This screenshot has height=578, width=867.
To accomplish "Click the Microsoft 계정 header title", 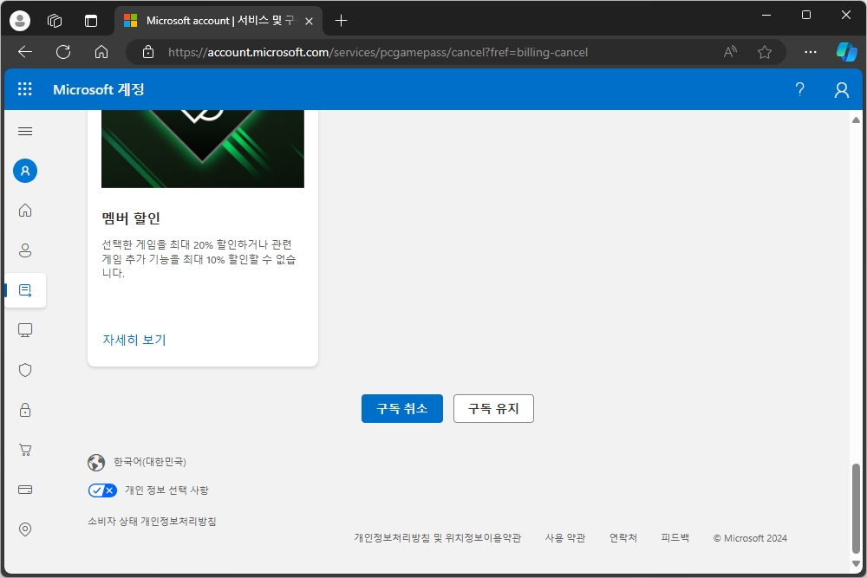I will tap(99, 89).
